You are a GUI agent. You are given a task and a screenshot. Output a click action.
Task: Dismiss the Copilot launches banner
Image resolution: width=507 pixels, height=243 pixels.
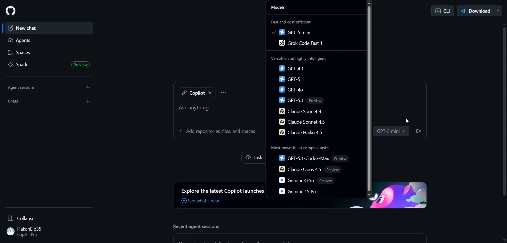[420, 190]
